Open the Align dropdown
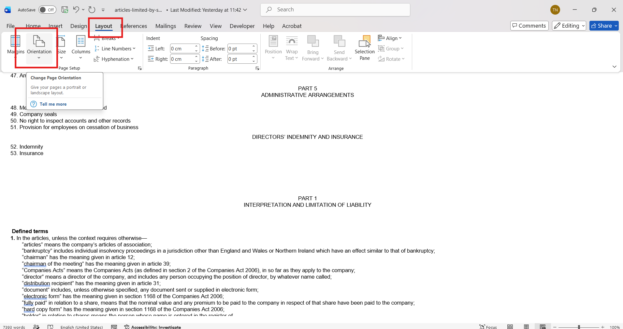623x329 pixels. point(390,38)
